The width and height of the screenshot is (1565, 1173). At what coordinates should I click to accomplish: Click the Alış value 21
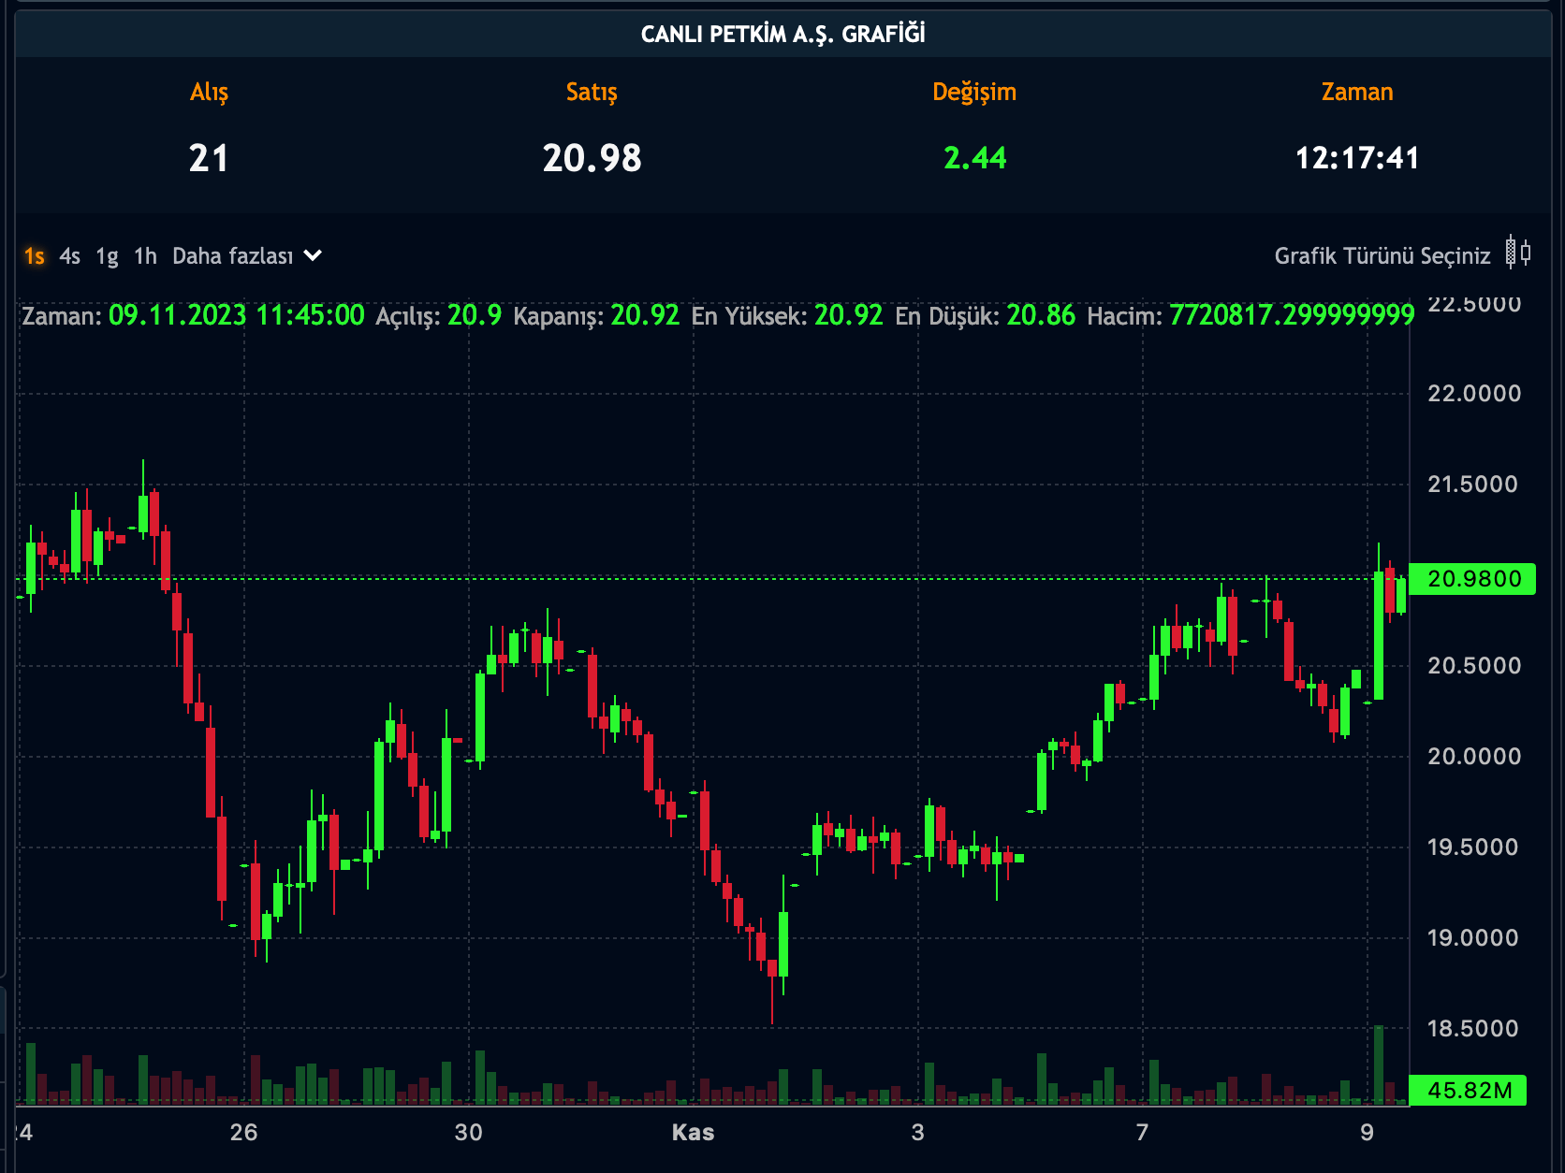[x=209, y=158]
